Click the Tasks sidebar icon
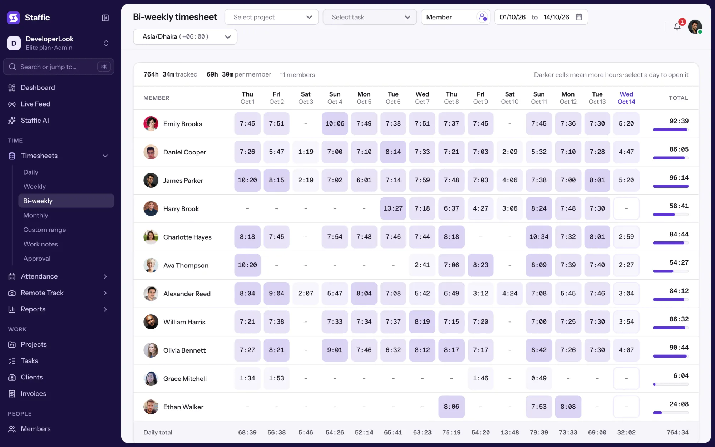Image resolution: width=715 pixels, height=447 pixels. point(12,361)
